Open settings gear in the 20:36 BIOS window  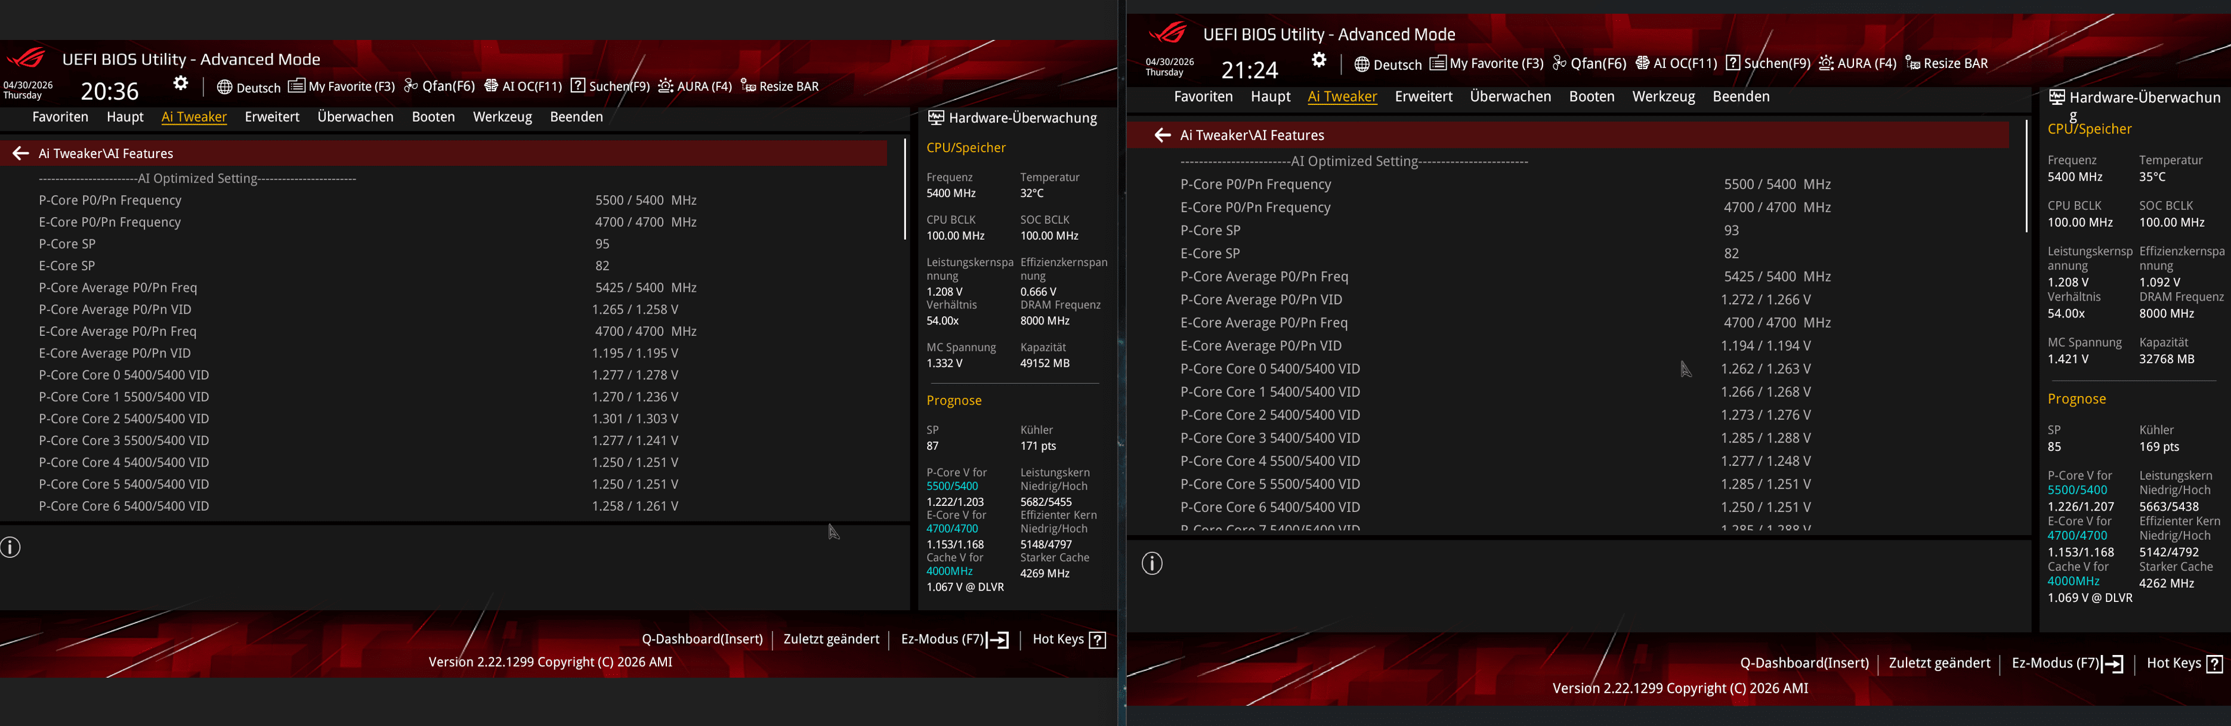[x=180, y=83]
